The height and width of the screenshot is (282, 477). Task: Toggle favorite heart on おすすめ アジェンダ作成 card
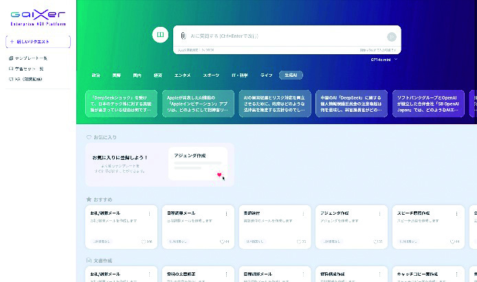(375, 242)
